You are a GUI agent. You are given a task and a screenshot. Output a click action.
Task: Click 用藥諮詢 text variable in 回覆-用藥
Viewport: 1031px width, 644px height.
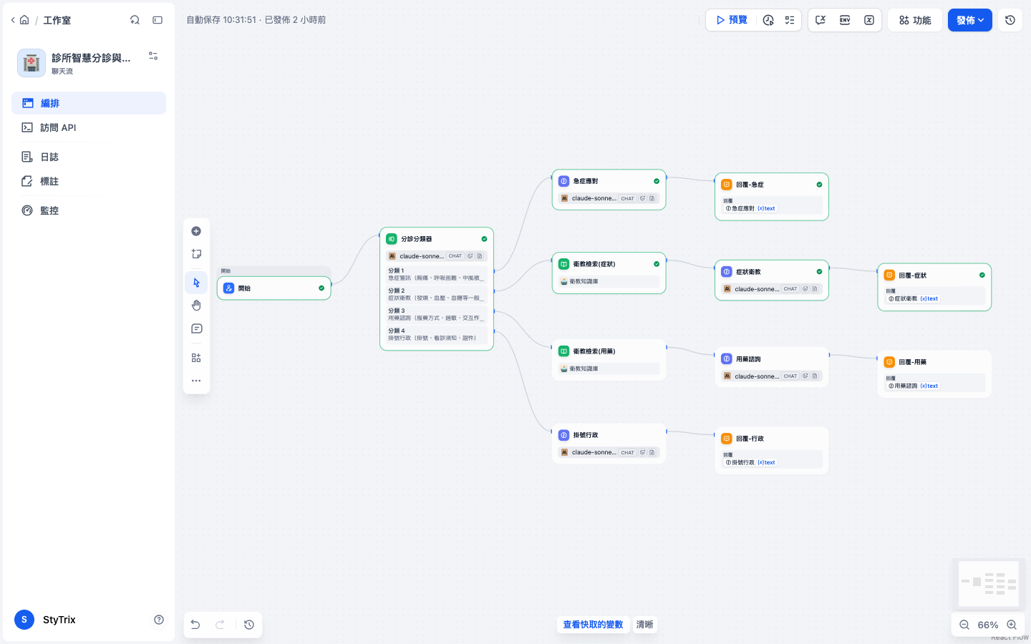(914, 386)
